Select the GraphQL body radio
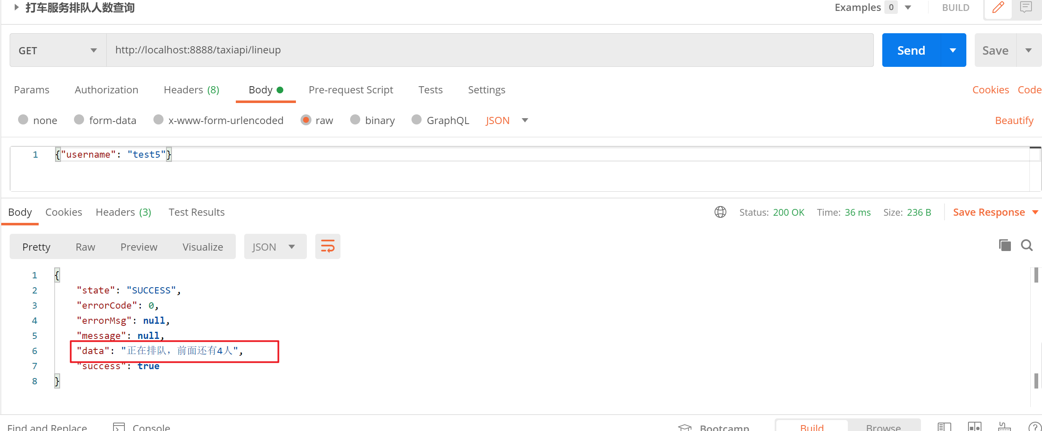This screenshot has height=431, width=1042. pyautogui.click(x=417, y=120)
